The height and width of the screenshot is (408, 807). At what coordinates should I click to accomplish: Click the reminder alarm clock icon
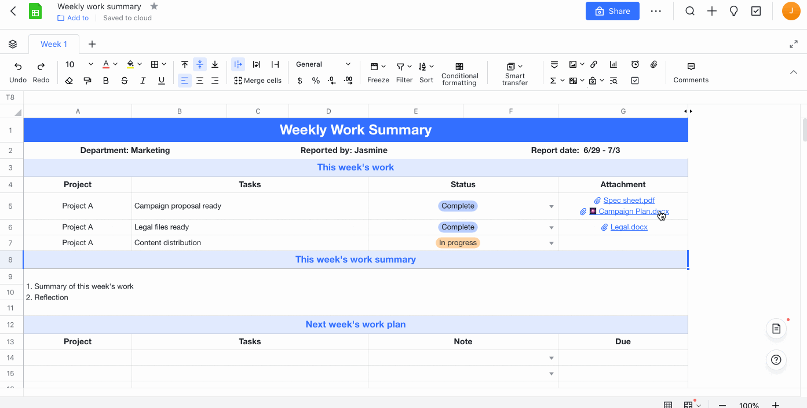pyautogui.click(x=635, y=64)
